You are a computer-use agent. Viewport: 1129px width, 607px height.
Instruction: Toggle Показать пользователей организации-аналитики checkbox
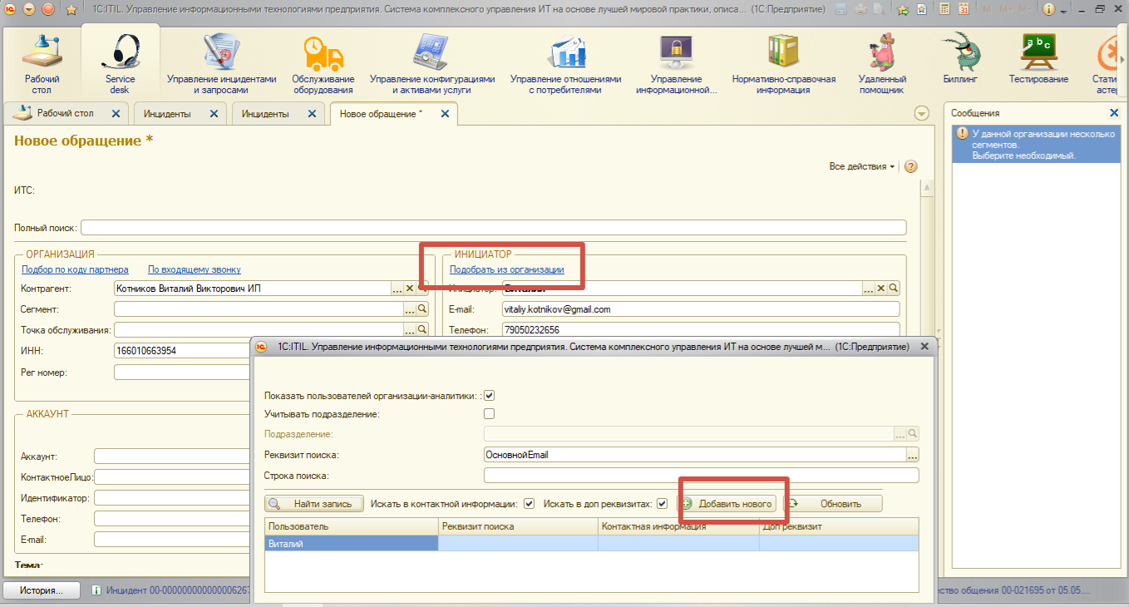(490, 396)
